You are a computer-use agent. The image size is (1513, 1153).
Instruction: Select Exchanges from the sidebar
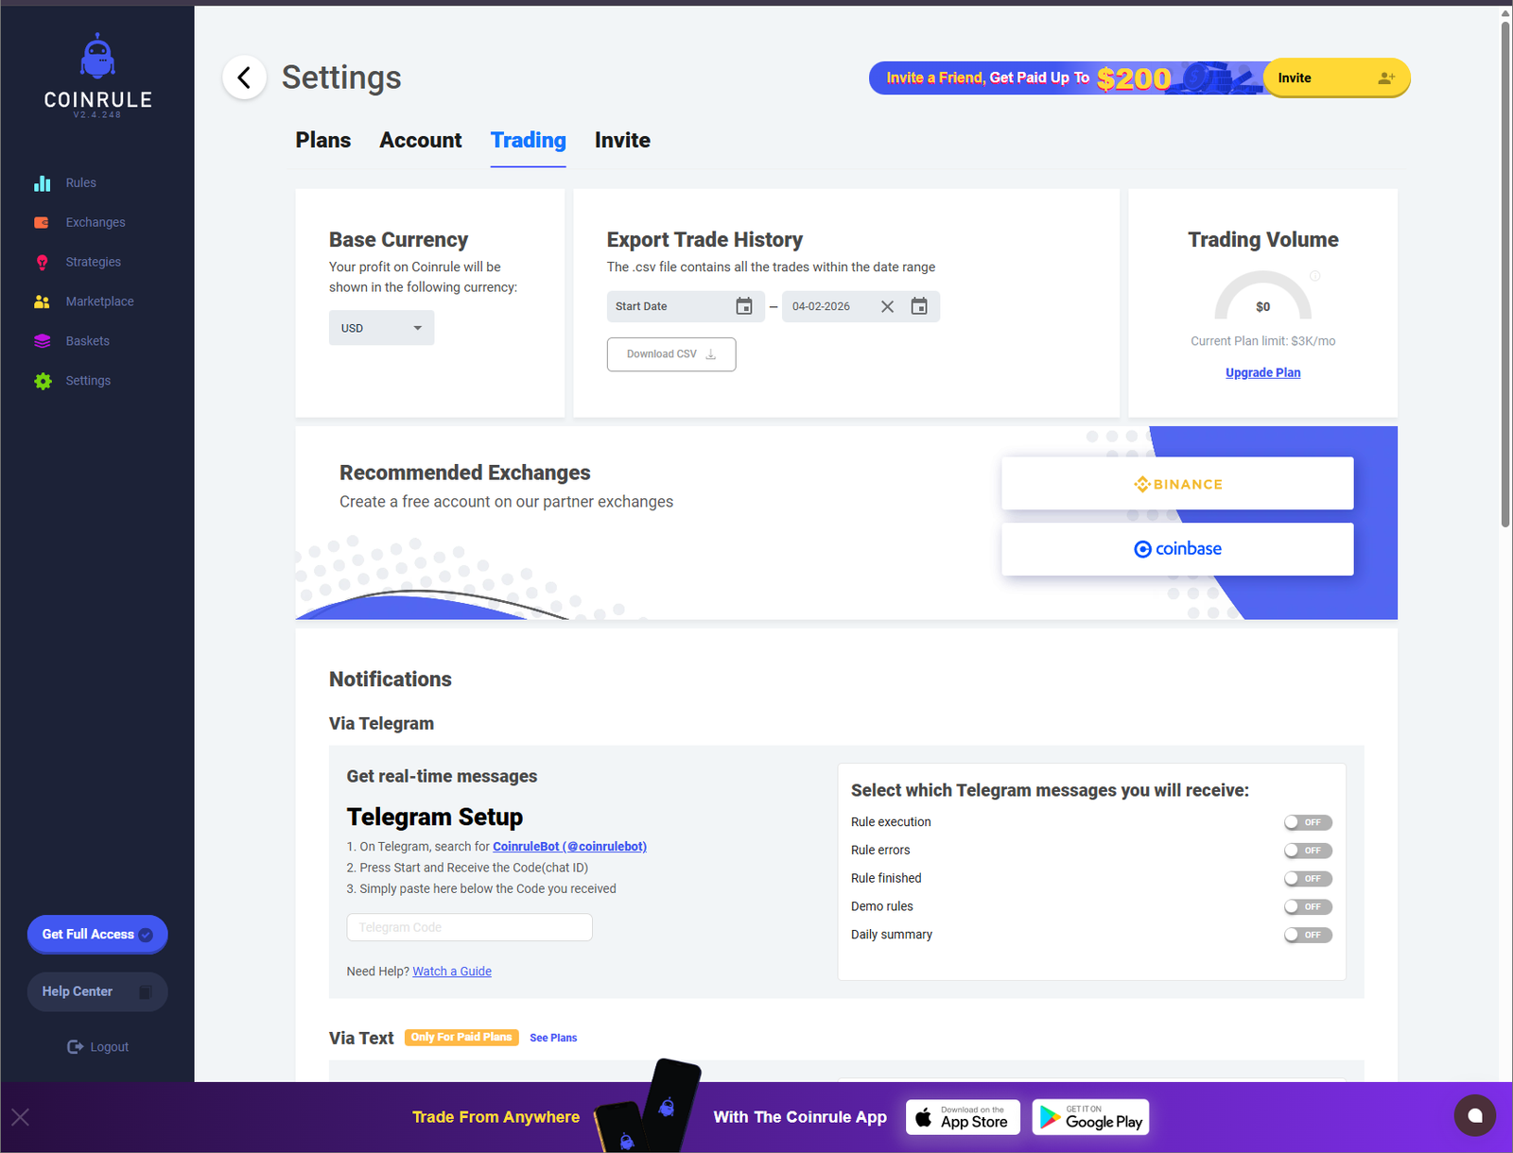tap(95, 222)
